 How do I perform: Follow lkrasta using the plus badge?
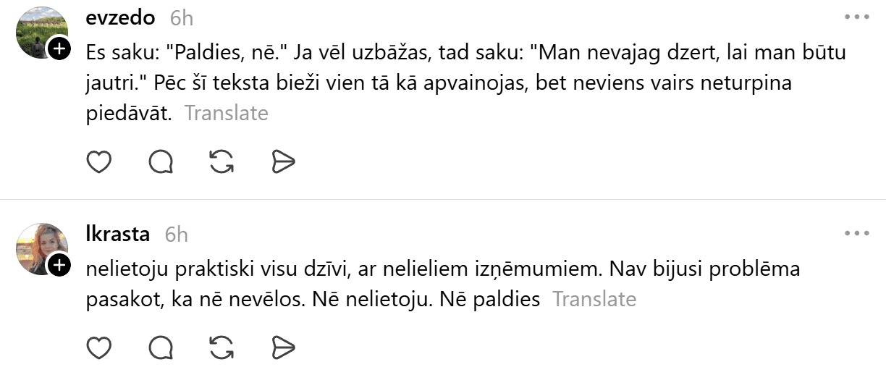pyautogui.click(x=59, y=266)
